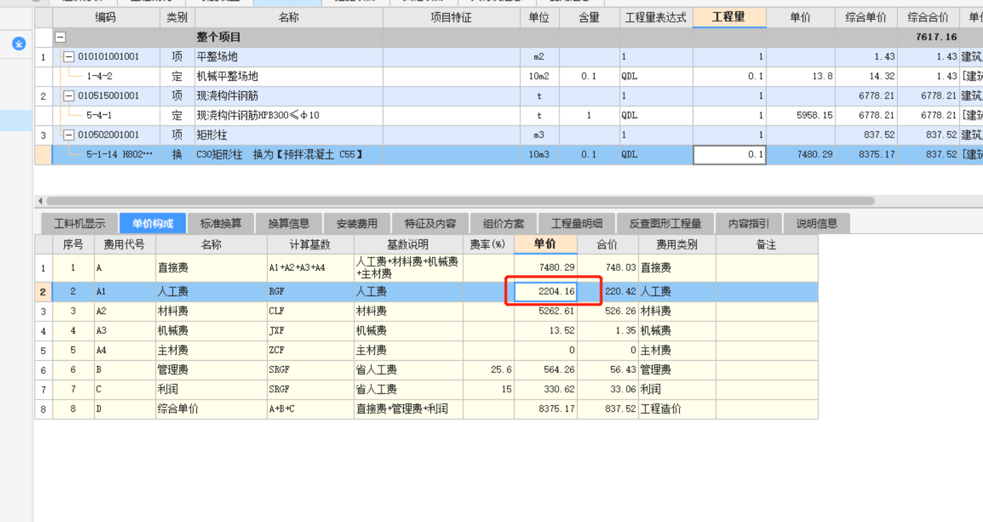Click the 备注 column header
Viewport: 983px width, 522px height.
click(x=767, y=244)
